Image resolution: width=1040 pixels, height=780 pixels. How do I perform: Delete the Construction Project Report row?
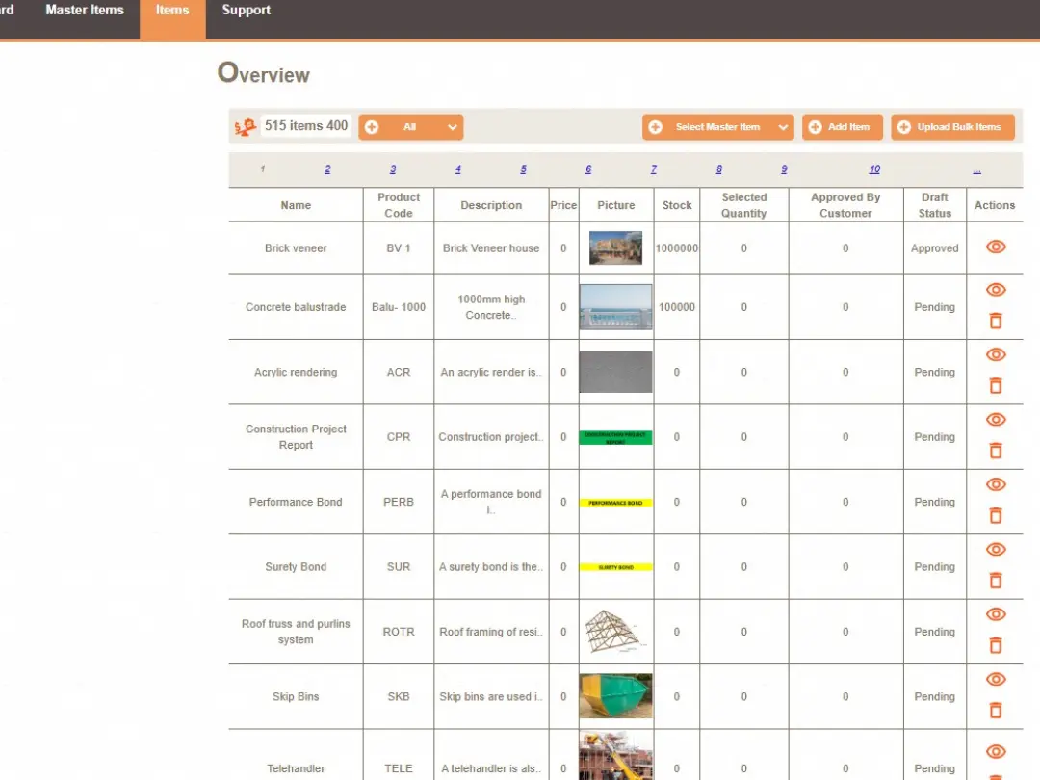(996, 451)
